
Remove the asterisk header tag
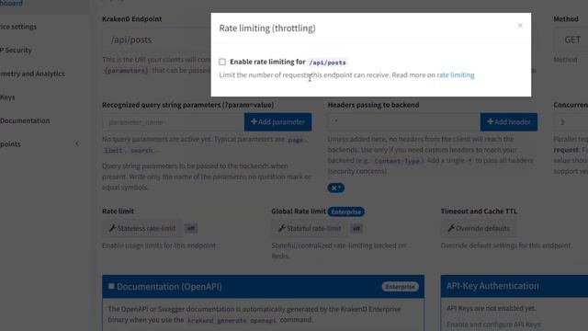[336, 188]
